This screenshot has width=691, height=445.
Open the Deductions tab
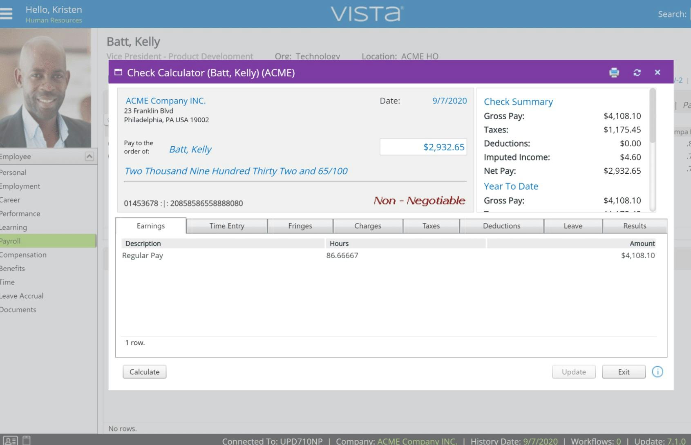pos(502,226)
